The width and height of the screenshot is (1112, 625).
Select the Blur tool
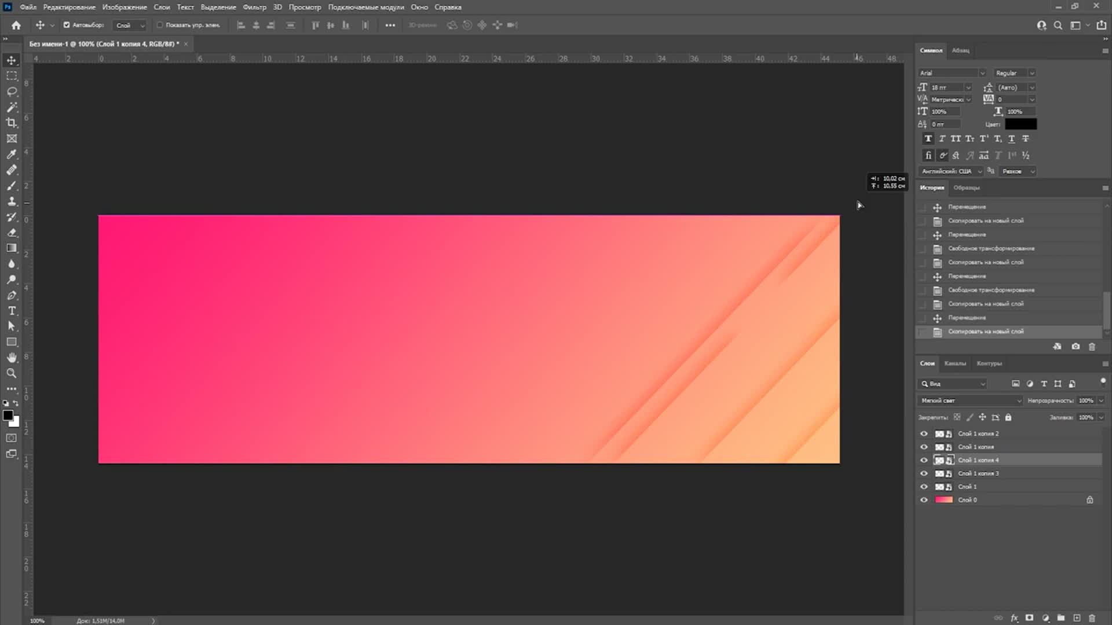point(12,263)
